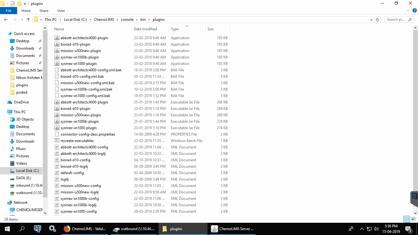The image size is (418, 235).
Task: Show hidden system tray icons
Action: [362, 229]
